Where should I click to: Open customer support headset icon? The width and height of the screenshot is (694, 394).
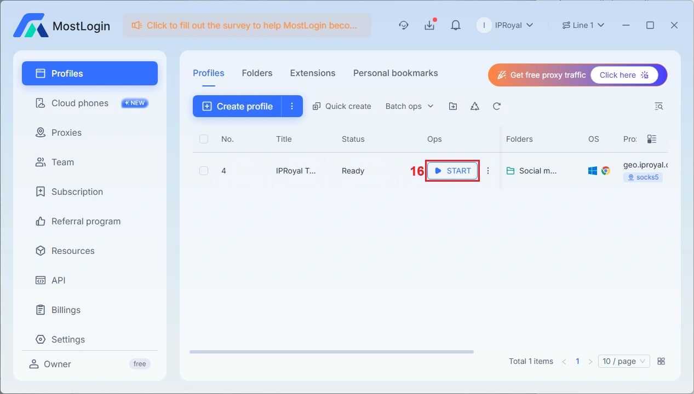(404, 25)
